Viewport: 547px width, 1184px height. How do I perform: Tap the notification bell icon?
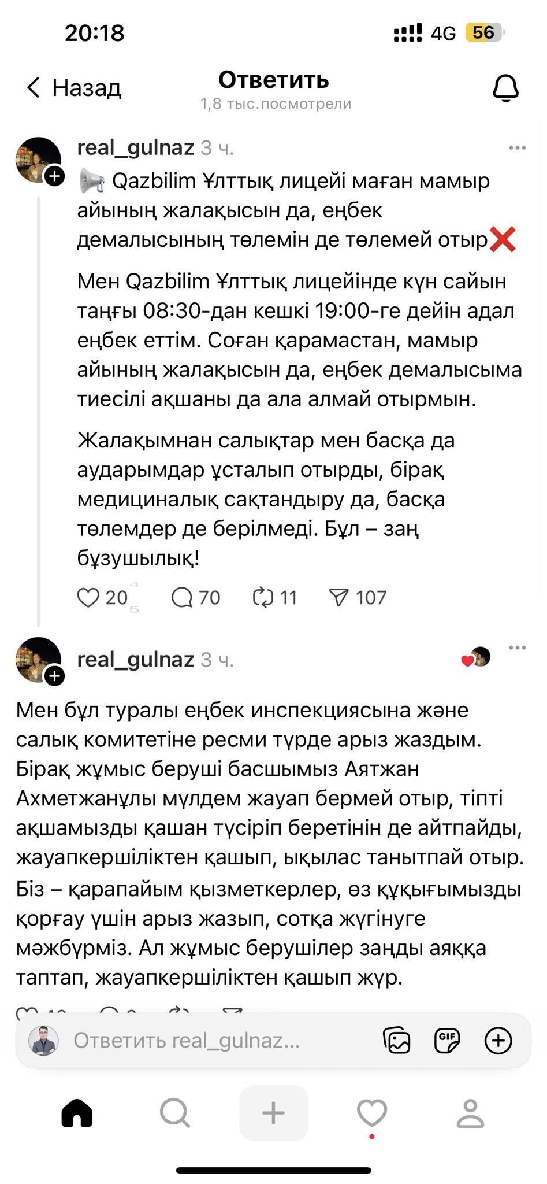(505, 89)
